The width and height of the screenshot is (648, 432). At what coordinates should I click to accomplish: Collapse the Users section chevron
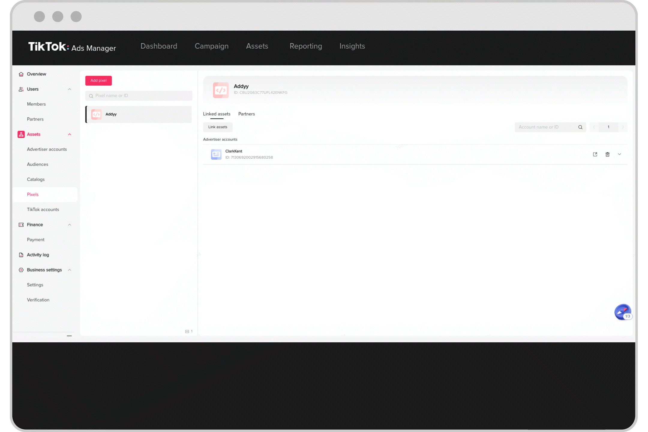tap(70, 89)
